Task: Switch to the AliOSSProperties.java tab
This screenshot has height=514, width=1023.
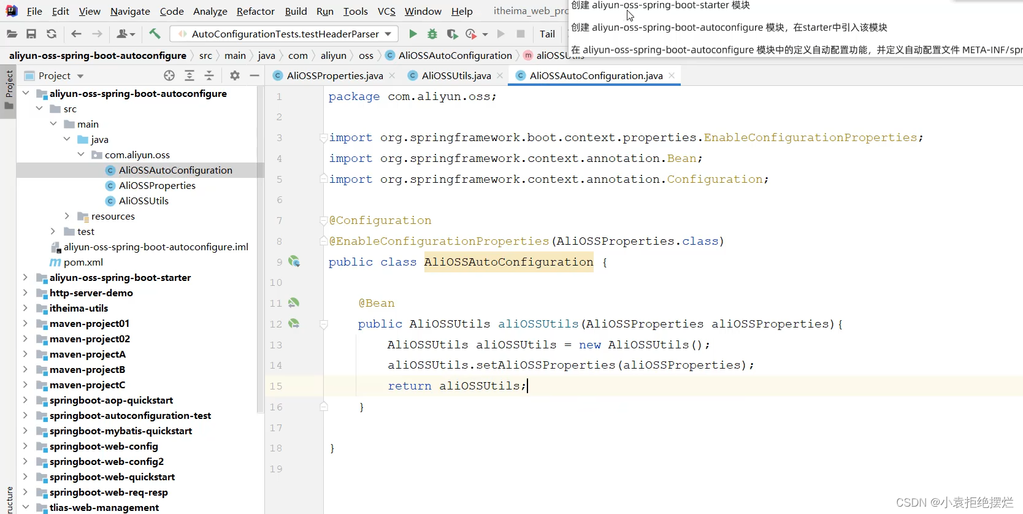Action: (x=335, y=75)
